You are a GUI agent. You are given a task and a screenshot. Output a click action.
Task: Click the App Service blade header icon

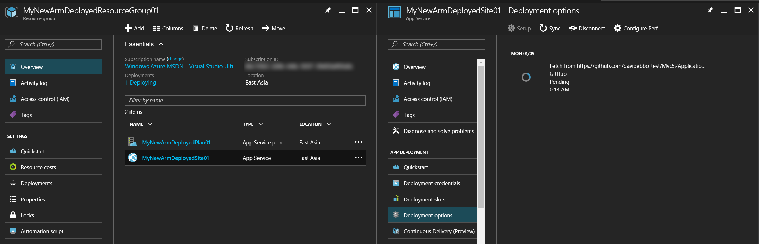(x=394, y=12)
